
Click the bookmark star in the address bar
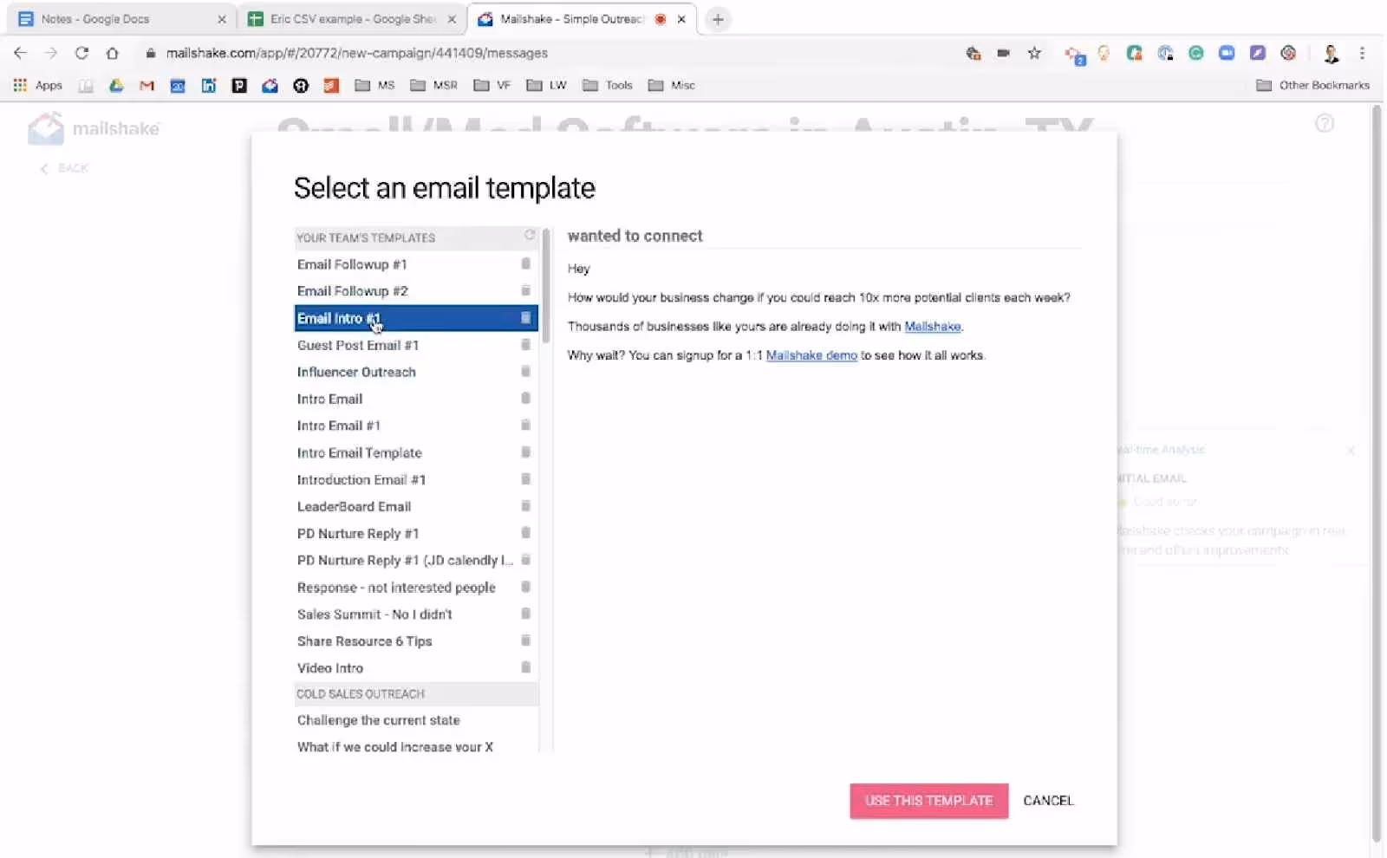point(1034,53)
